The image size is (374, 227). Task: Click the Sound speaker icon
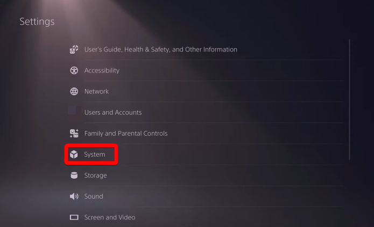pos(74,196)
